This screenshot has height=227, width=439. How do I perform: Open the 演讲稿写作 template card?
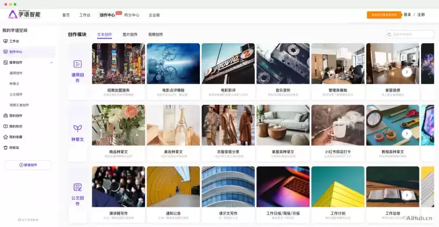pyautogui.click(x=118, y=195)
